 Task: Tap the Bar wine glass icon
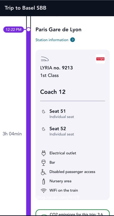coord(43,163)
